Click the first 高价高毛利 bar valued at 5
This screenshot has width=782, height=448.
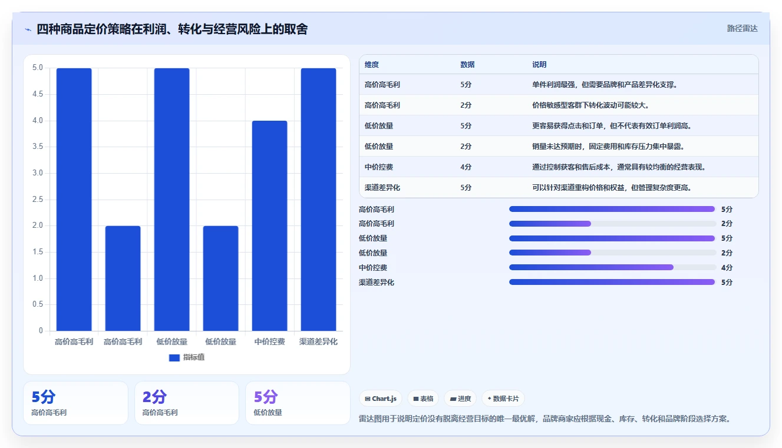74,200
